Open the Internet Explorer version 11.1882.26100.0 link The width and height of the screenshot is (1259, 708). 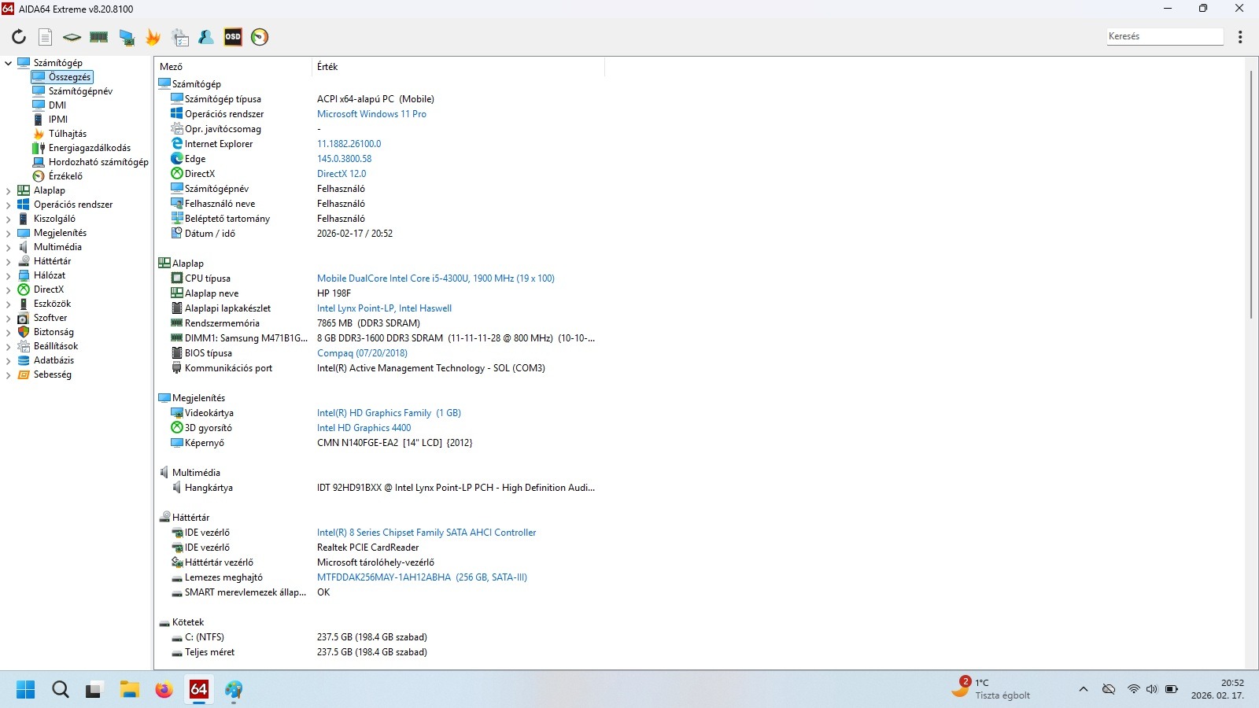click(x=349, y=144)
